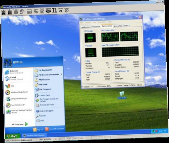The image size is (169, 143).
Task: Click the Copy icon in Bochs toolbar
Action: tap(36, 11)
